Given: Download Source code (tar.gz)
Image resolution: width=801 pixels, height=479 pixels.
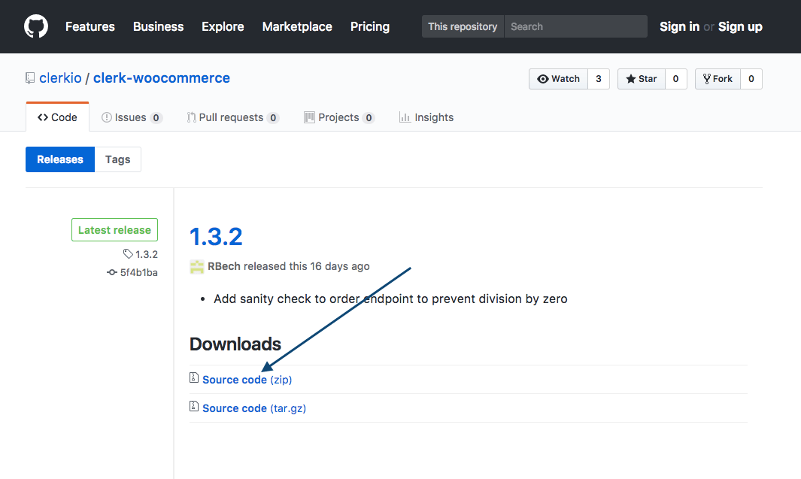Looking at the screenshot, I should (253, 408).
